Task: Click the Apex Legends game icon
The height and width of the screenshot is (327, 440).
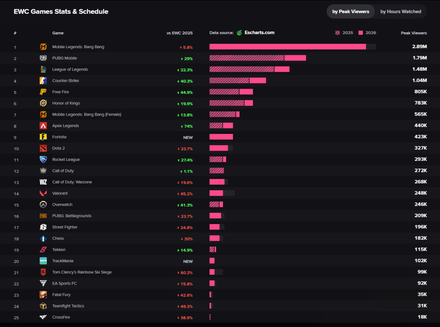Action: (x=43, y=125)
